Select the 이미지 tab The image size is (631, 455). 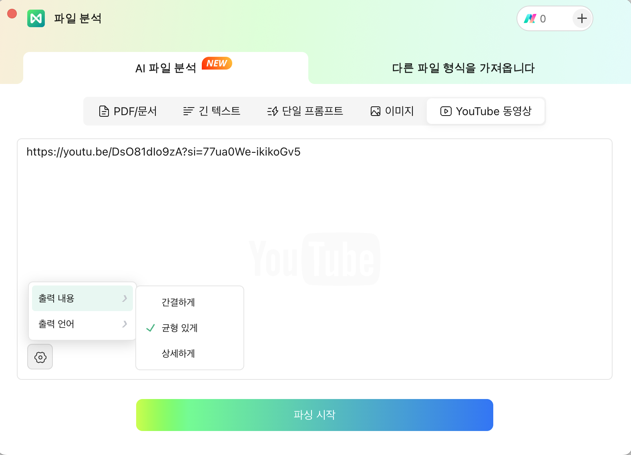click(x=392, y=111)
